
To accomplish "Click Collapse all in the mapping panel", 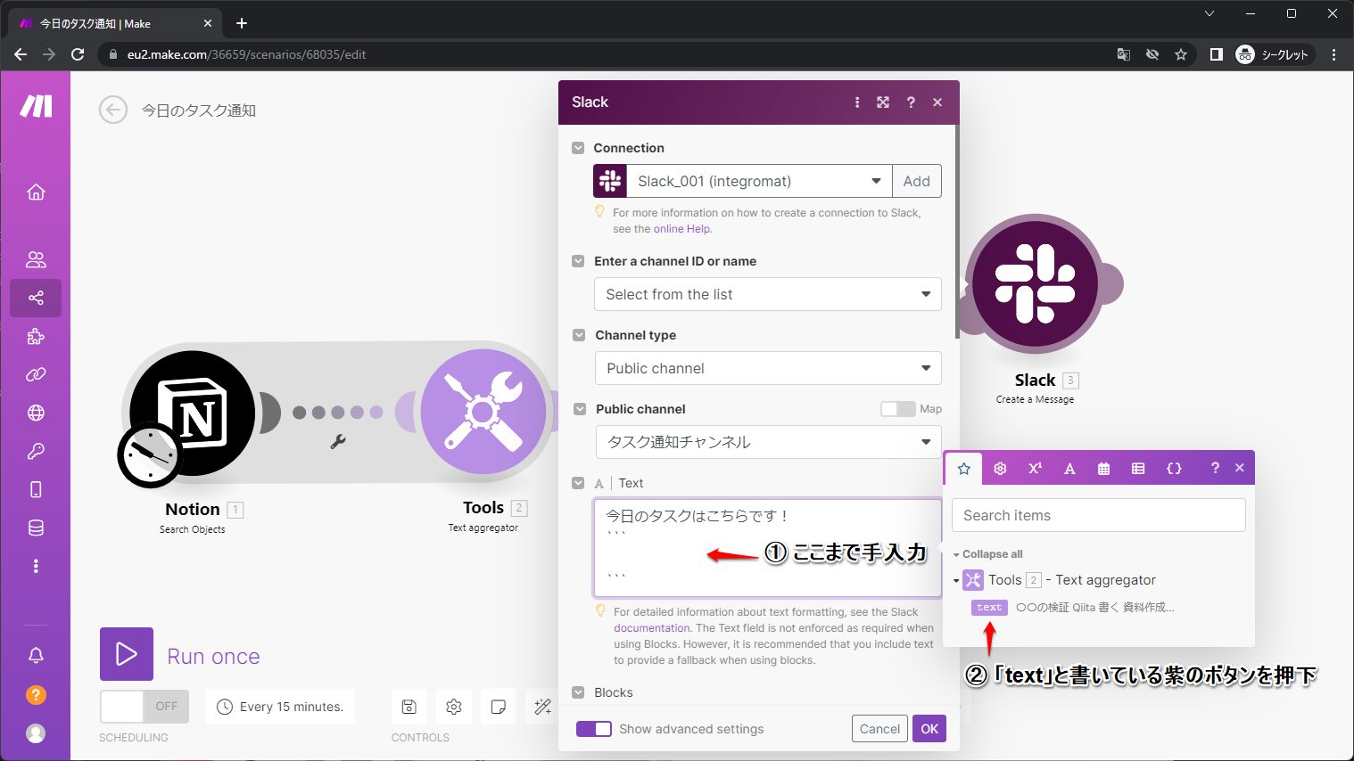I will (x=992, y=554).
